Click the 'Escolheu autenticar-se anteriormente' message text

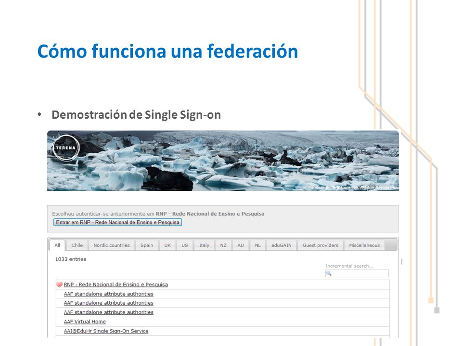tap(158, 214)
